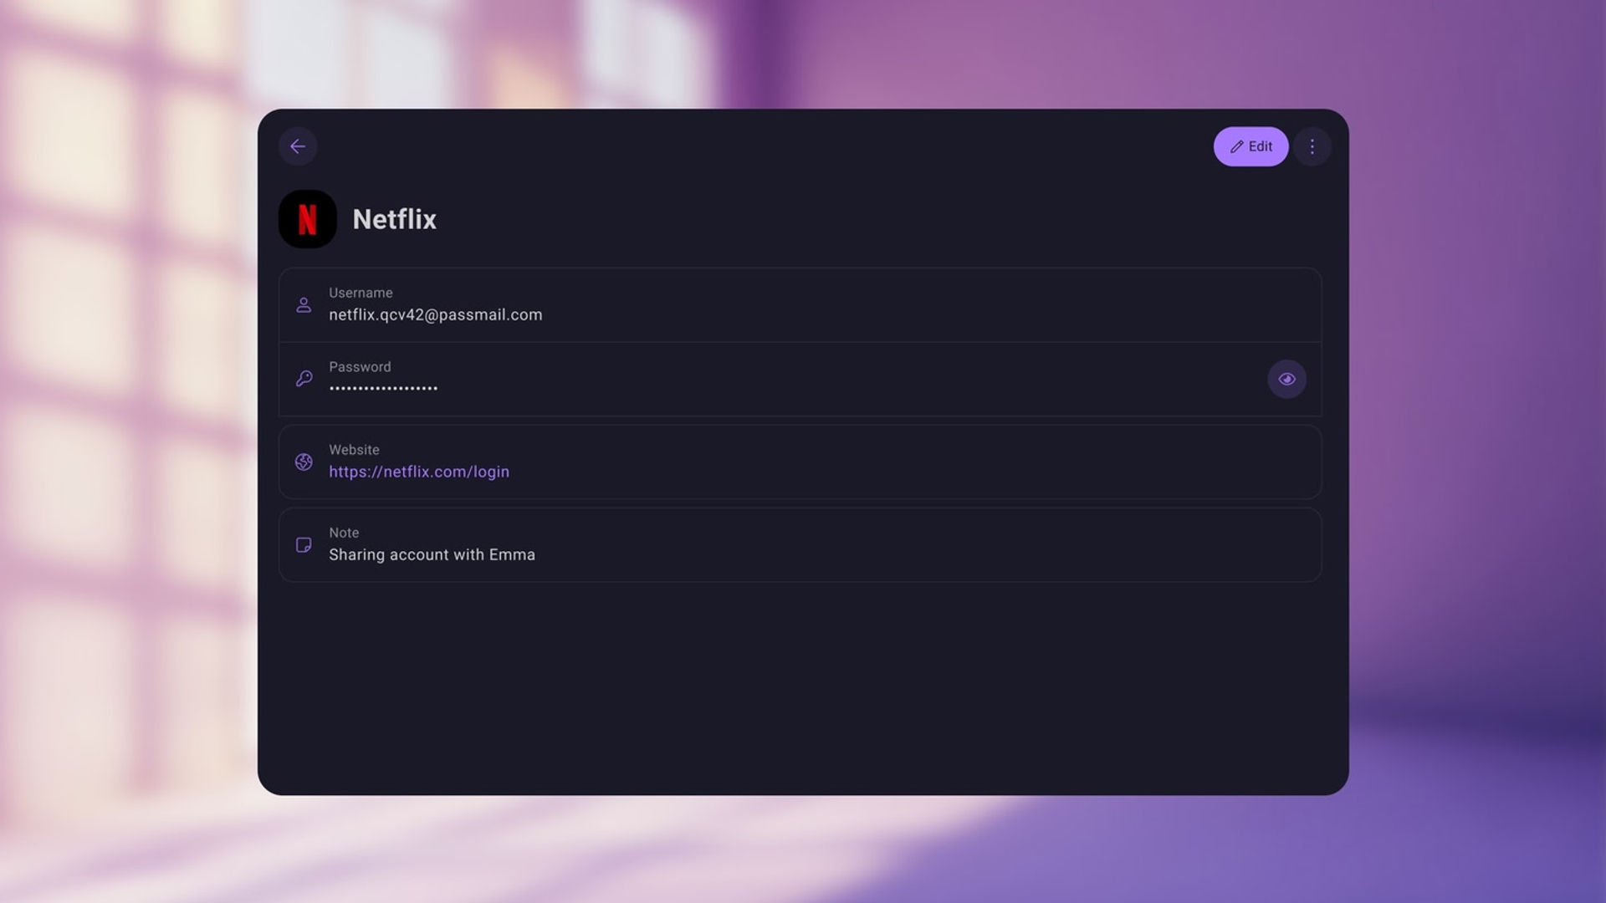This screenshot has width=1606, height=903.
Task: Click the masked password dots
Action: (x=383, y=388)
